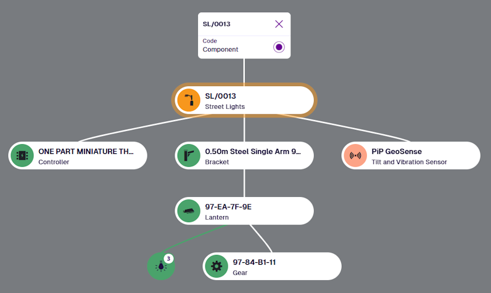491x293 pixels.
Task: Click the green Lantern icon
Action: tap(189, 211)
